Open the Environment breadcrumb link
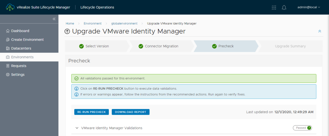Viewport: 329px width, 136px height. [x=93, y=23]
